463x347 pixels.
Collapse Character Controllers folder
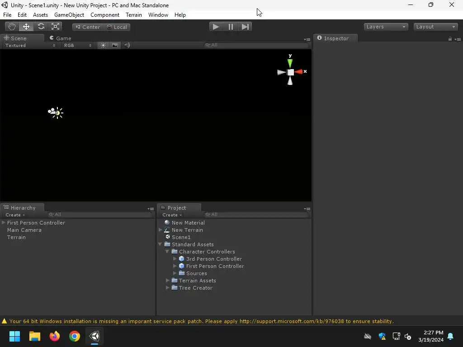tap(167, 252)
